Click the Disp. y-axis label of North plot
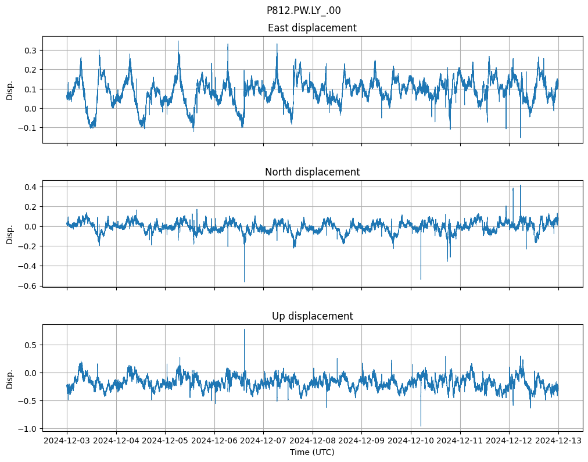 click(10, 233)
